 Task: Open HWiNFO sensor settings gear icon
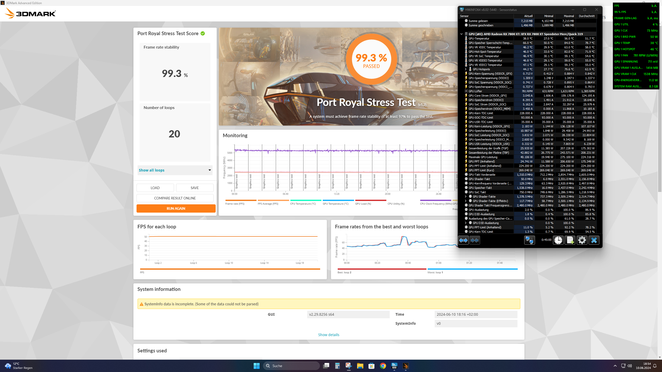582,240
